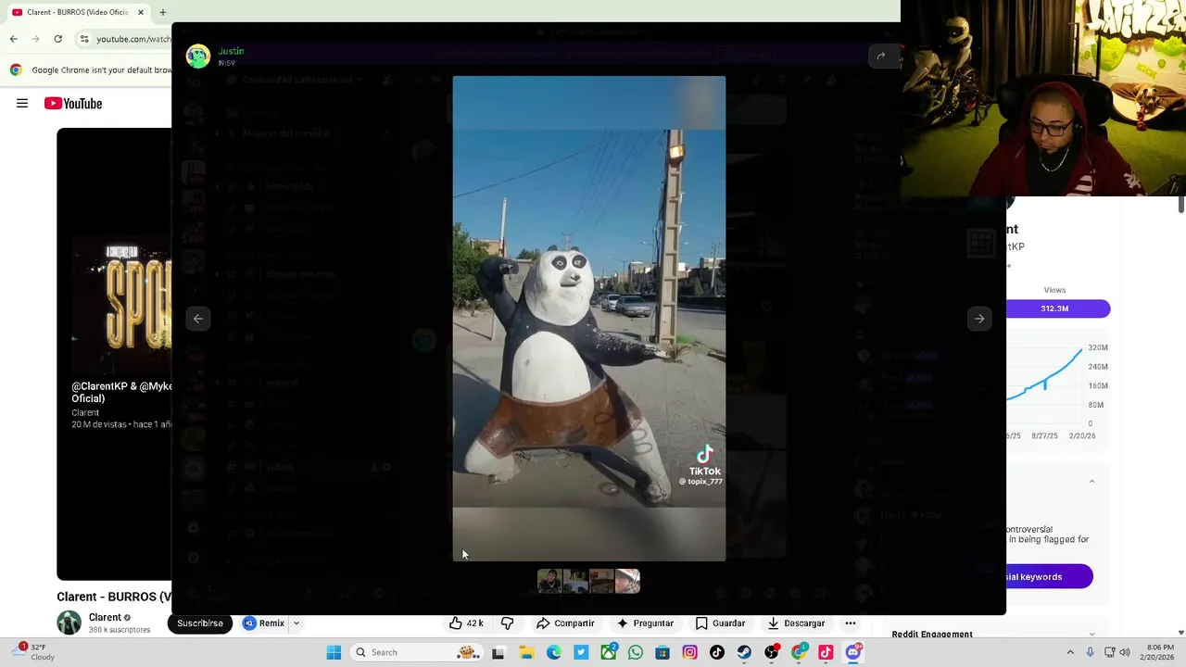1186x667 pixels.
Task: Open Discord from the taskbar
Action: [853, 652]
